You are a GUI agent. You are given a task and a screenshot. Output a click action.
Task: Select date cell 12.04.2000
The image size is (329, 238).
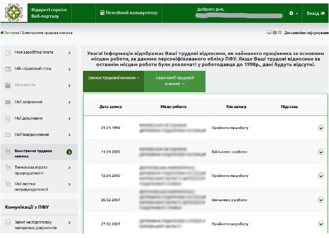110,176
